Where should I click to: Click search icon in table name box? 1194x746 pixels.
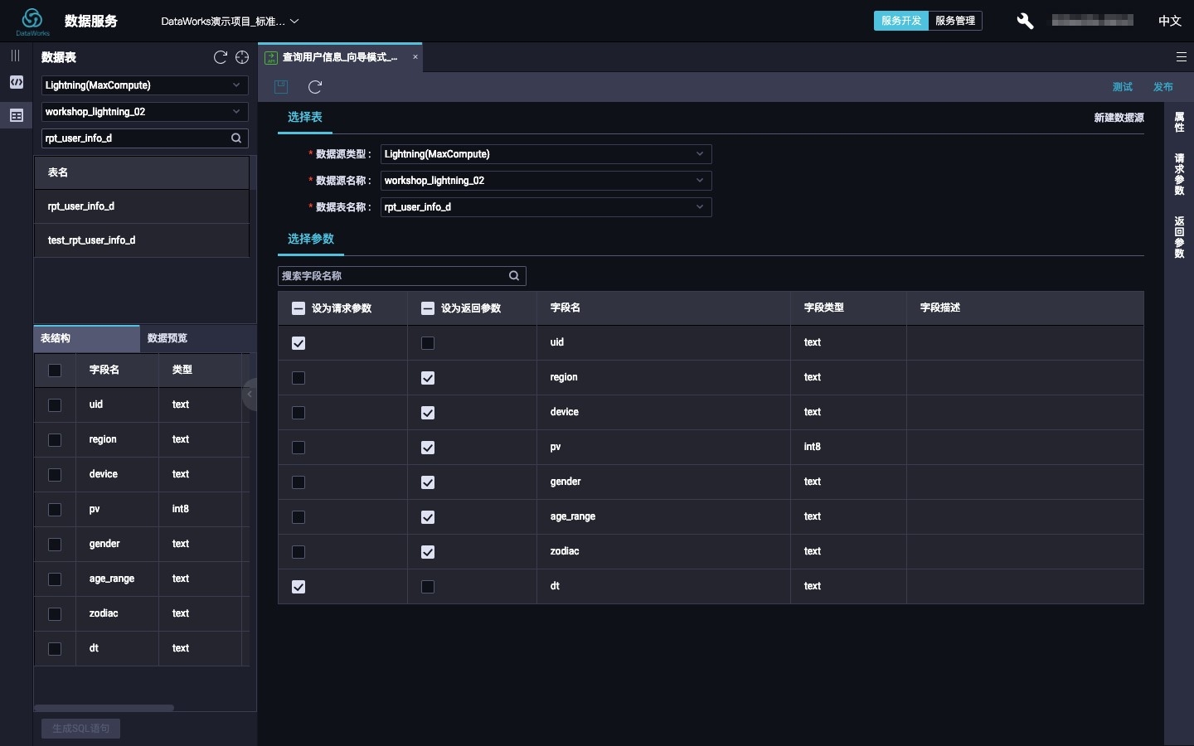click(236, 138)
